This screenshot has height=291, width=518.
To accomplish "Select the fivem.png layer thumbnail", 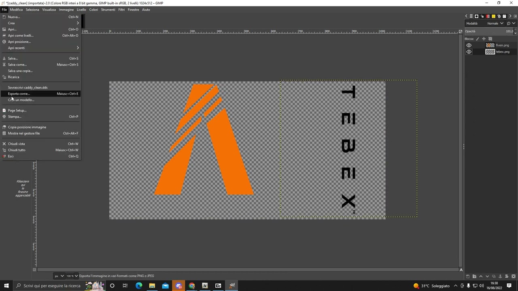I will [490, 45].
